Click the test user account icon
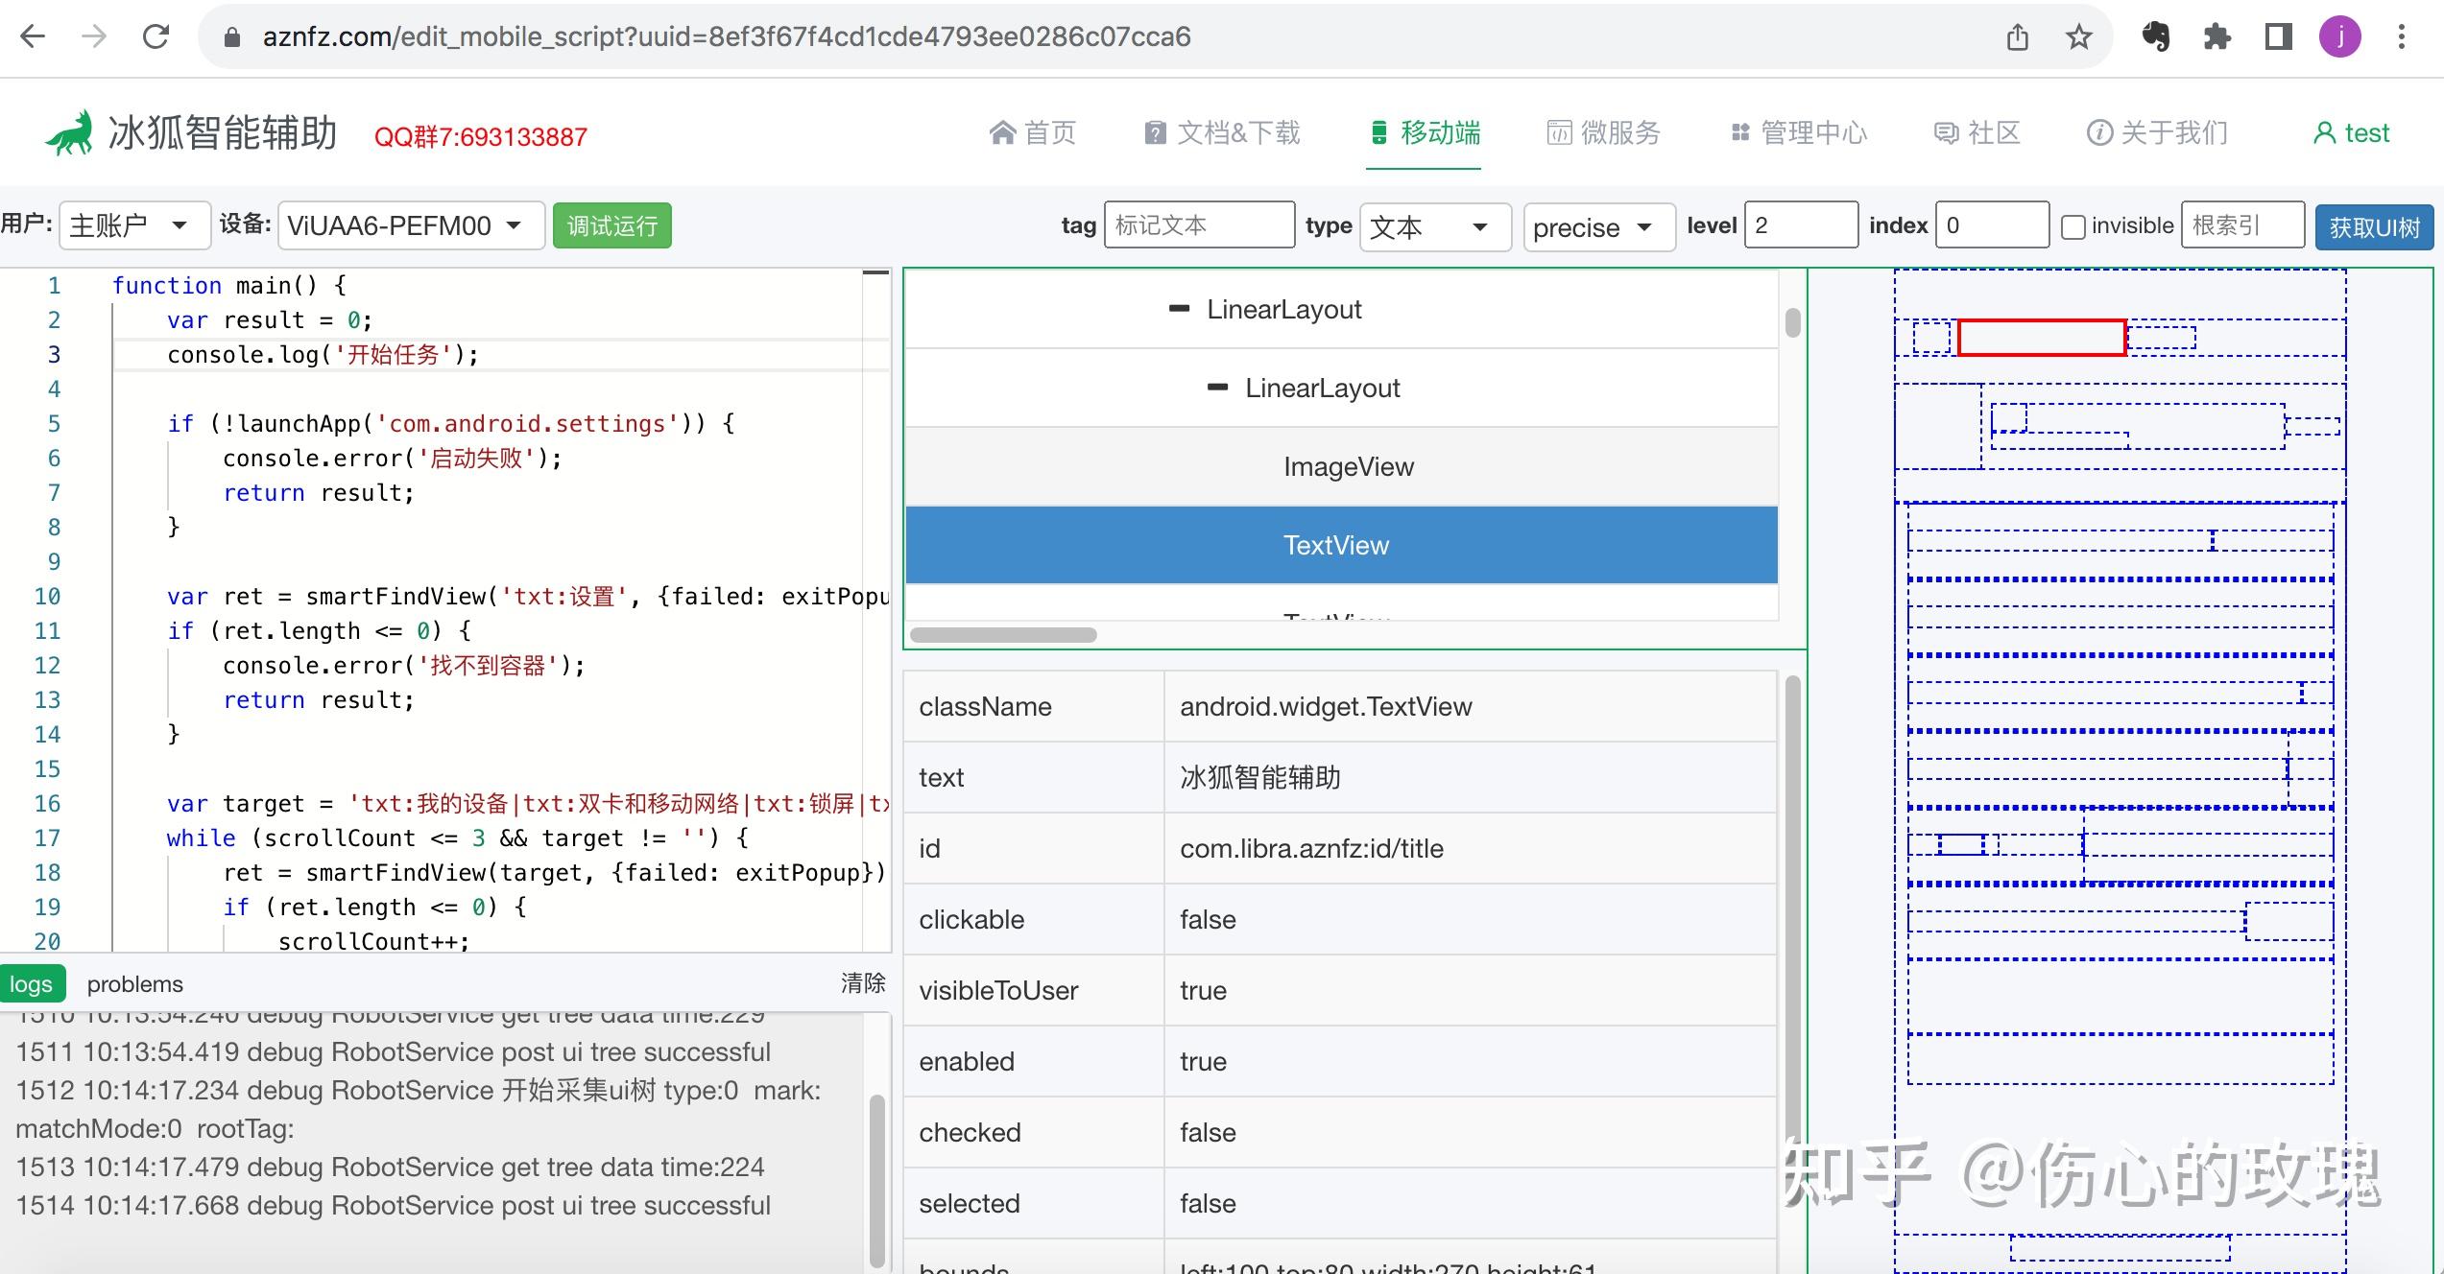Image resolution: width=2444 pixels, height=1274 pixels. tap(2323, 131)
